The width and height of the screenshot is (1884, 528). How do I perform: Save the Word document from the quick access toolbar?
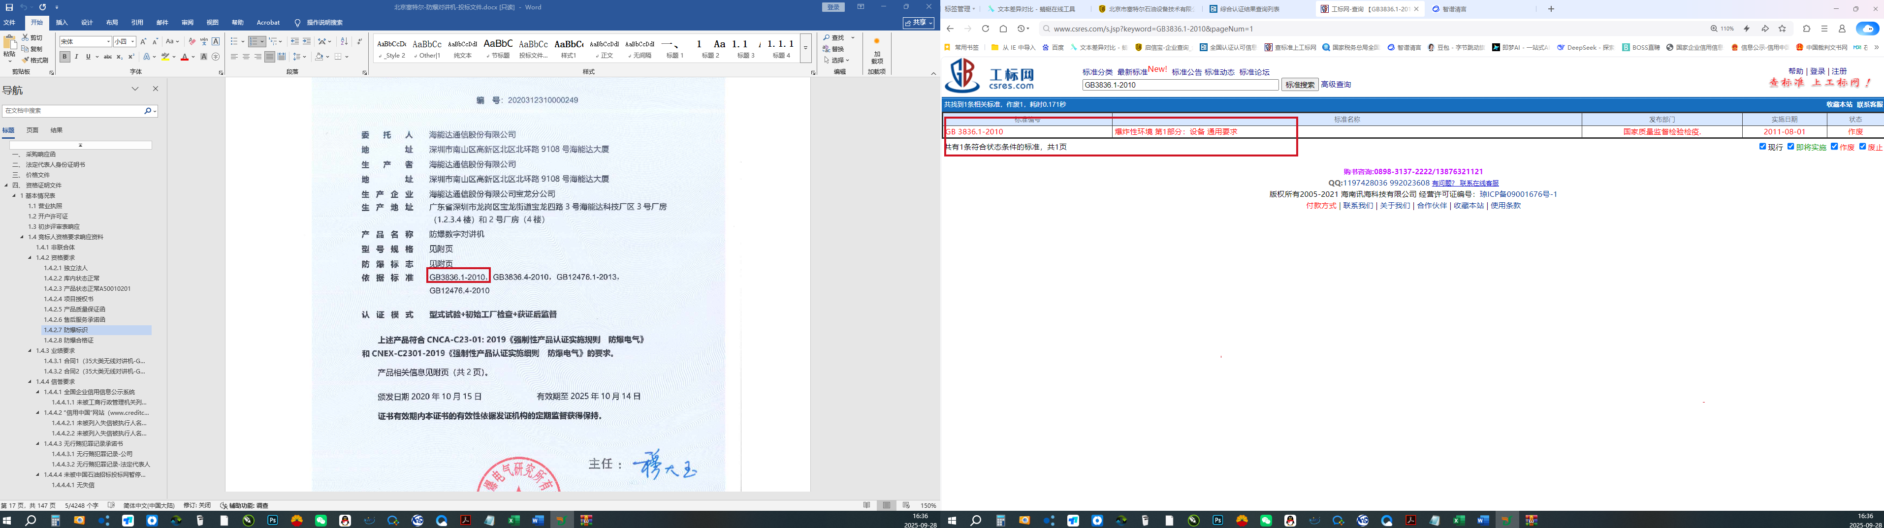point(9,7)
